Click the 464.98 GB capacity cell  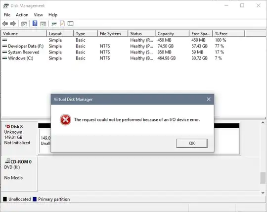click(x=167, y=58)
